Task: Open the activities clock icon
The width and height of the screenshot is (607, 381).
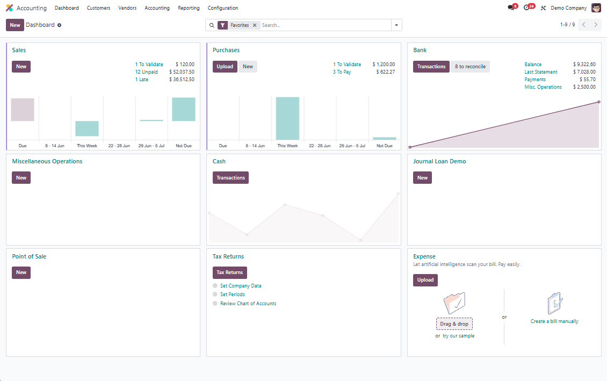Action: [527, 8]
